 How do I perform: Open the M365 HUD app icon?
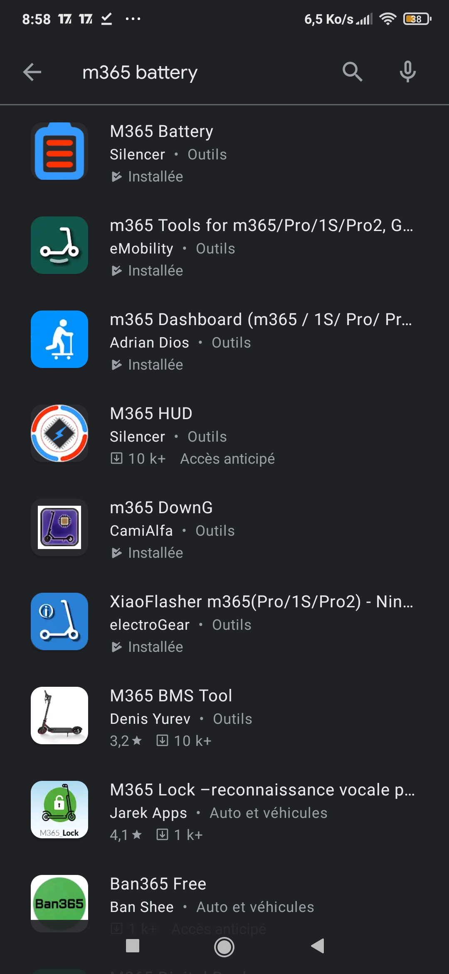coord(59,433)
